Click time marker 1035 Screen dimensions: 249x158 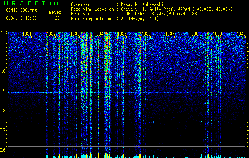point(122,34)
